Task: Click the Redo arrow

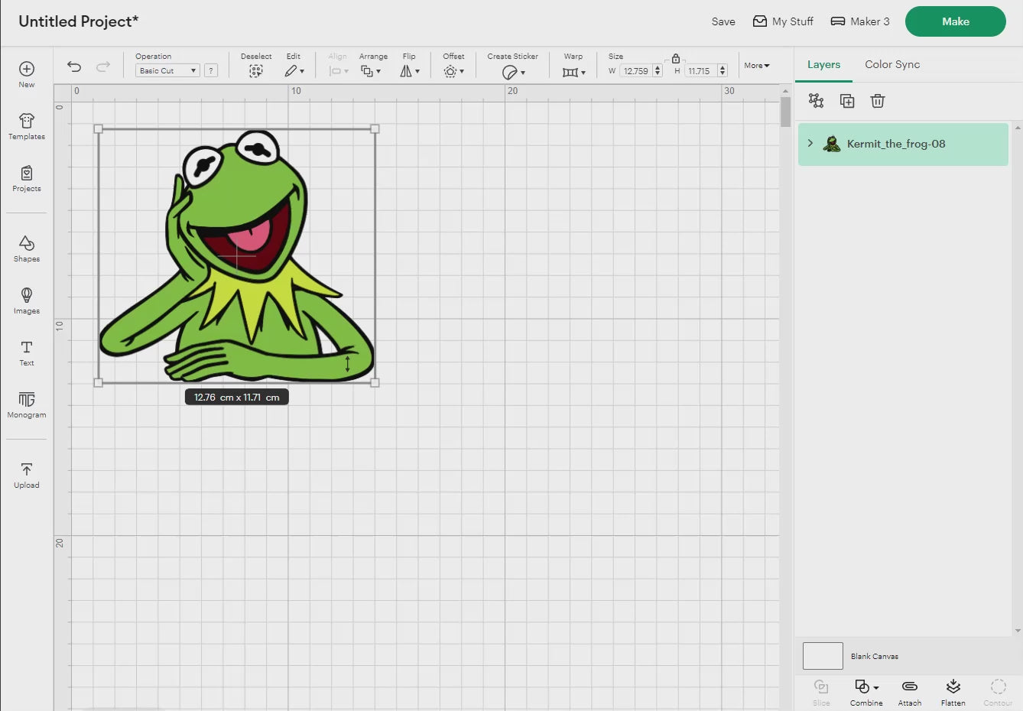Action: (x=103, y=67)
